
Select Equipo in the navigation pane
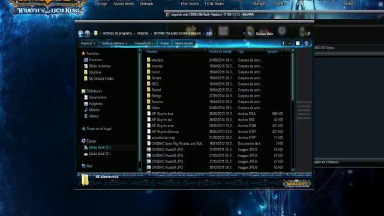[x=89, y=141]
